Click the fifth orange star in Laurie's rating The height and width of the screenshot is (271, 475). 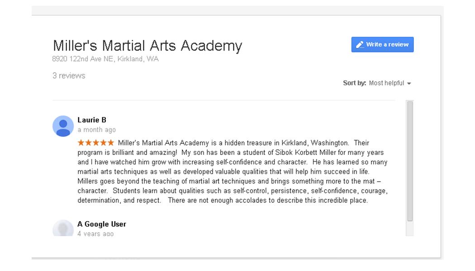(111, 142)
